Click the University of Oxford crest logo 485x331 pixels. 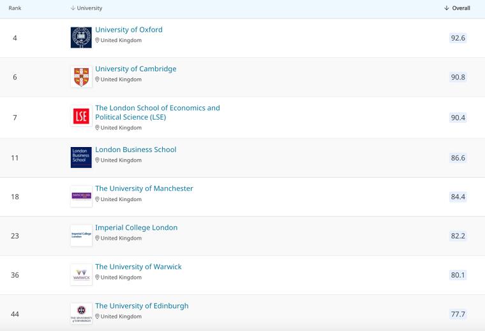81,38
